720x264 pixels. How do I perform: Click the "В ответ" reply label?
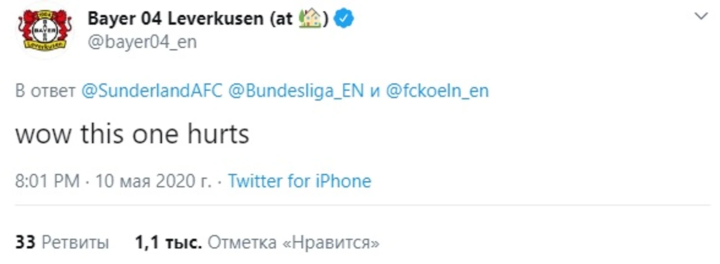point(45,91)
